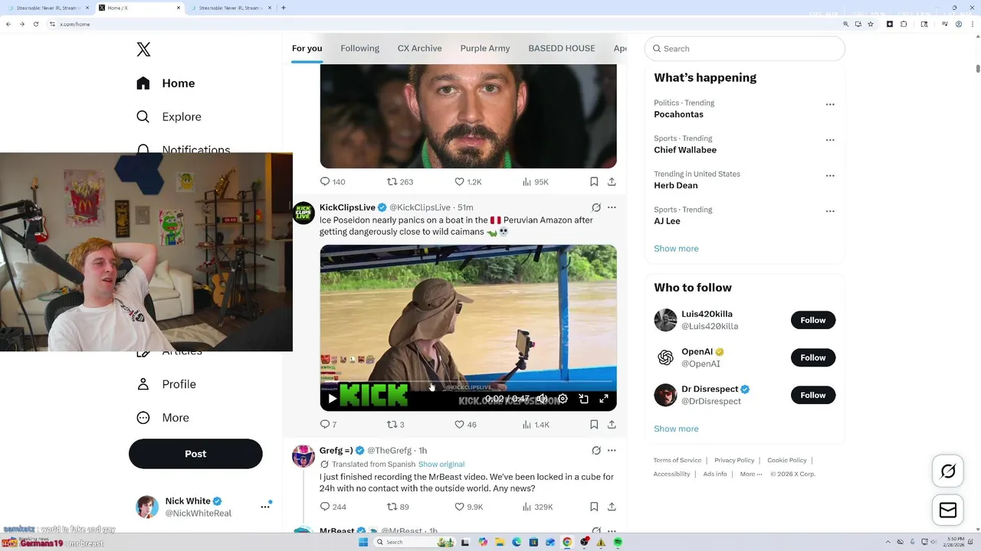The image size is (981, 551).
Task: Enter fullscreen on the Kick clip
Action: [x=604, y=399]
